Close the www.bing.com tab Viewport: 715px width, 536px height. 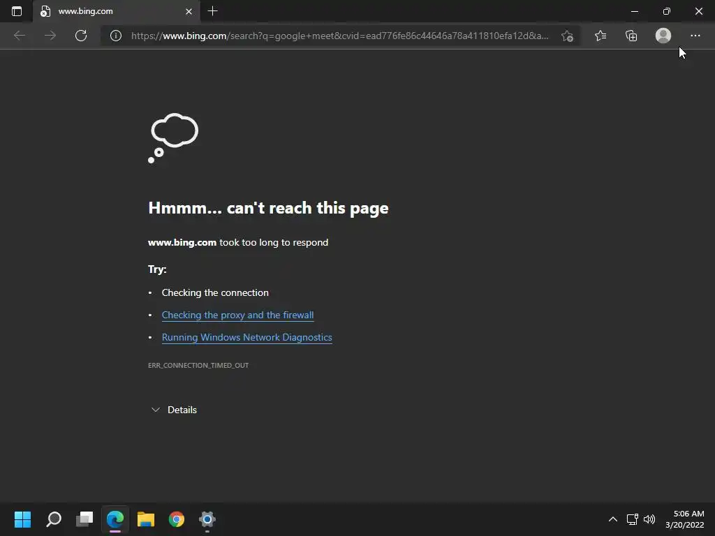(189, 11)
